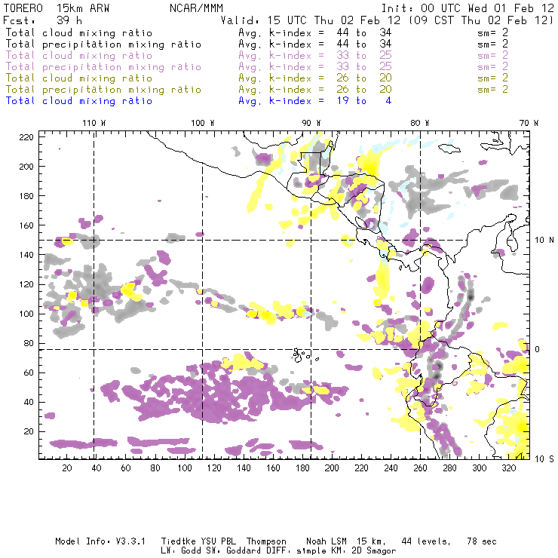The image size is (558, 558).
Task: Click the 'Fcst: 39 h' forecast hour text
Action: click(x=42, y=20)
